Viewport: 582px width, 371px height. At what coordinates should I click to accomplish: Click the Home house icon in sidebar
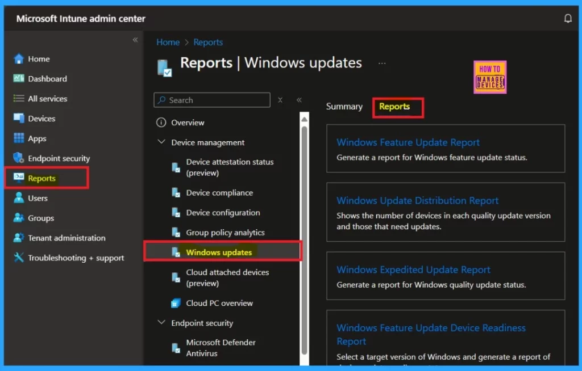(x=19, y=59)
